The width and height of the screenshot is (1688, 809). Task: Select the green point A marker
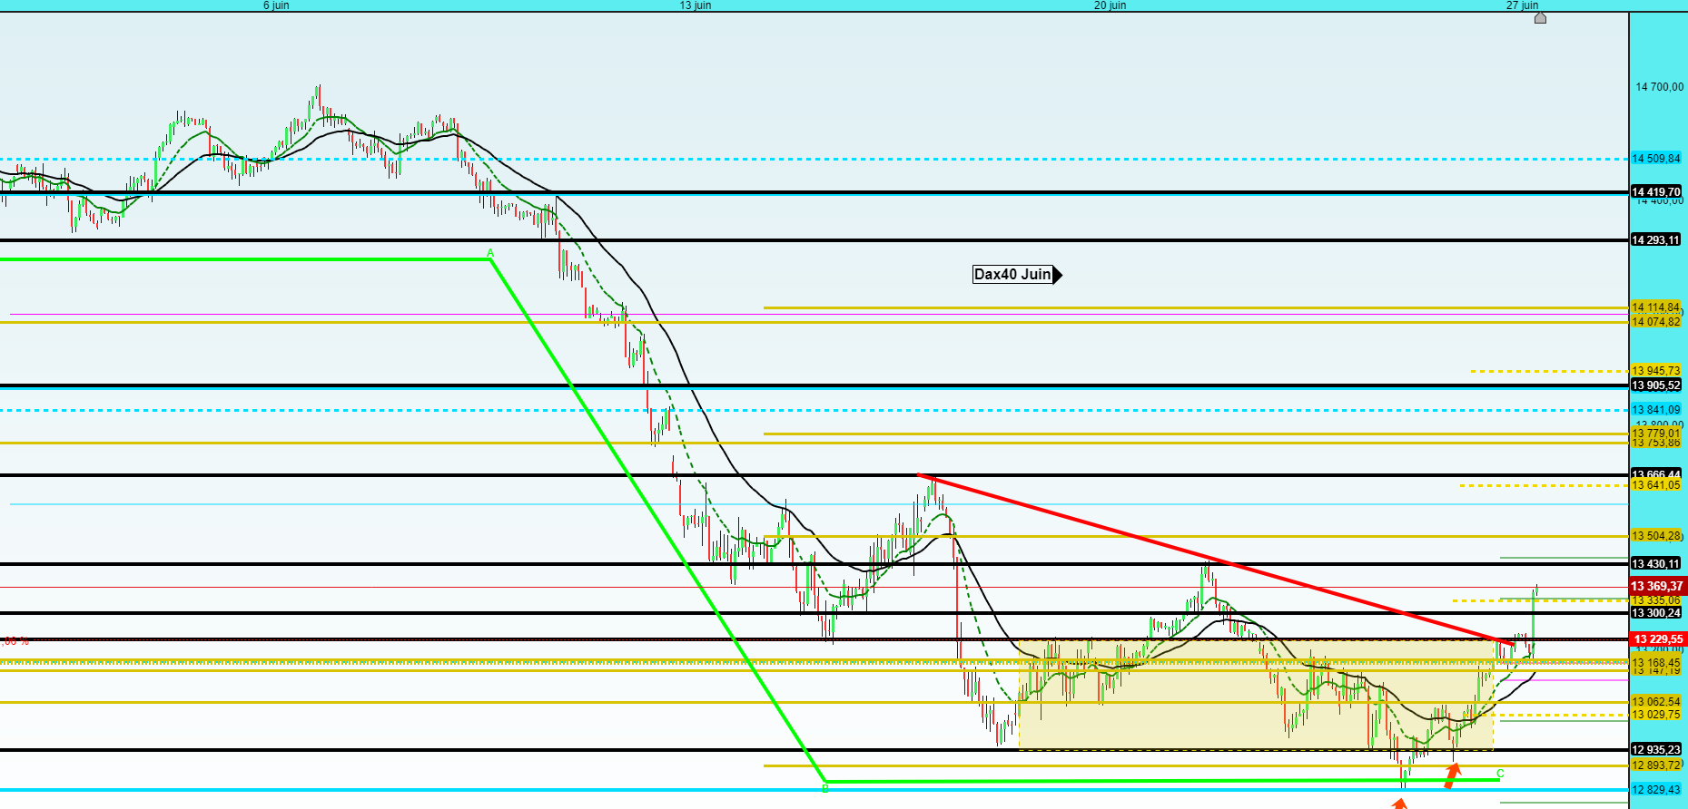pos(490,253)
